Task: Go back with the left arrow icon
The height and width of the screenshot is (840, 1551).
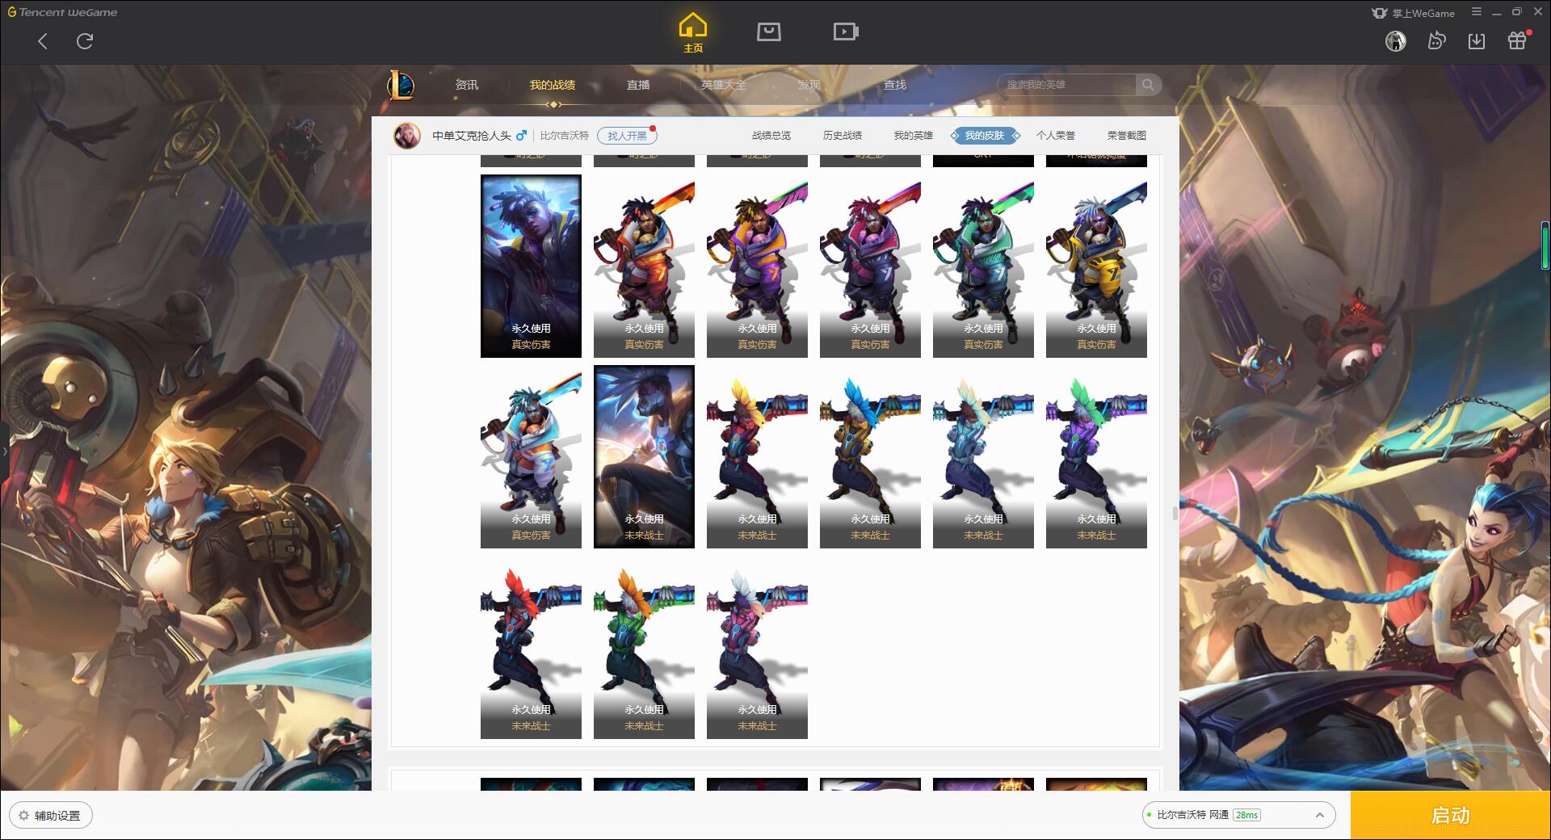Action: point(43,41)
